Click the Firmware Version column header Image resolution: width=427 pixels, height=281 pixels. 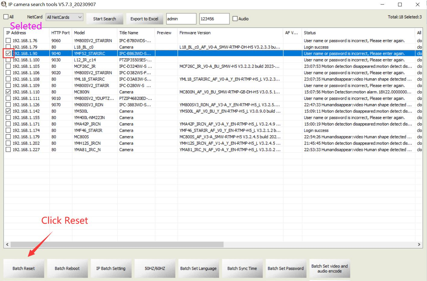230,33
